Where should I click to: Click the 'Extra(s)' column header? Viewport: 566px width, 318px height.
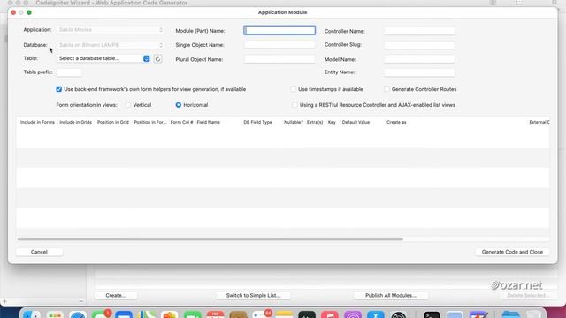[315, 122]
